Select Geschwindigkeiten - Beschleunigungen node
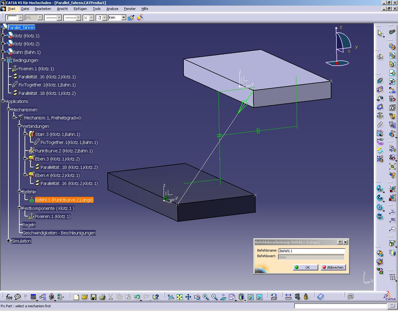Image resolution: width=398 pixels, height=311 pixels. tap(59, 233)
